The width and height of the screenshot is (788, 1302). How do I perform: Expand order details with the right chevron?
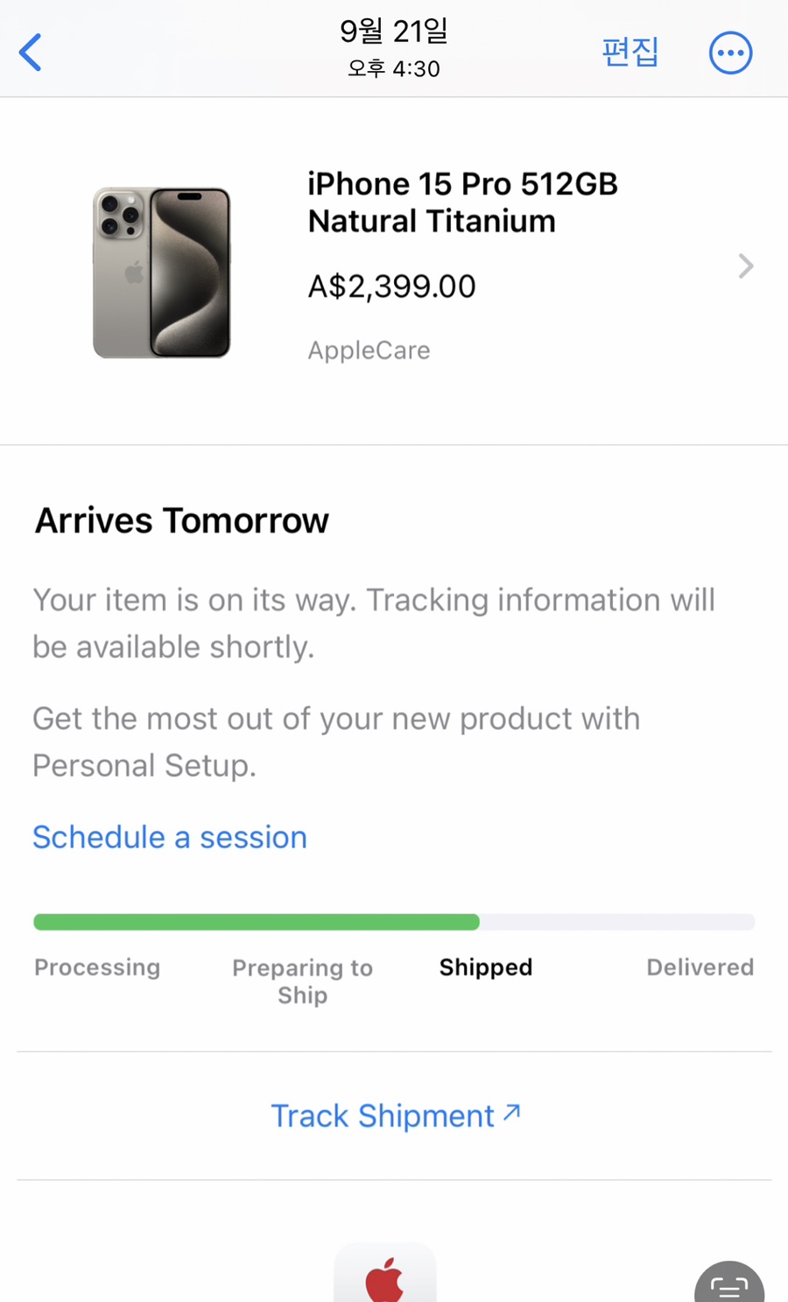(x=745, y=266)
